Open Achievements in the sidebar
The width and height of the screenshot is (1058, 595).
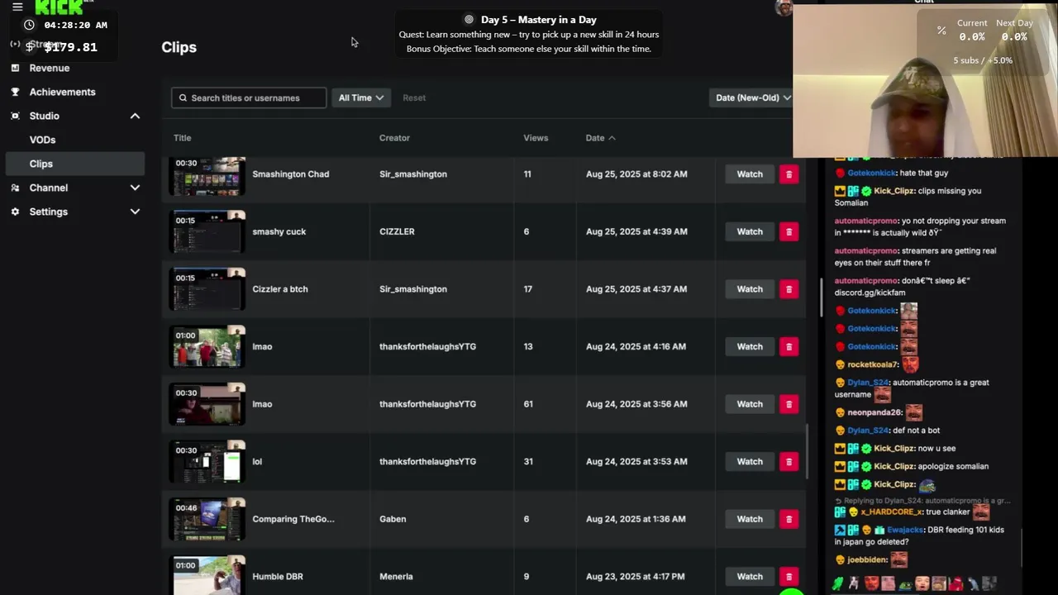(62, 92)
